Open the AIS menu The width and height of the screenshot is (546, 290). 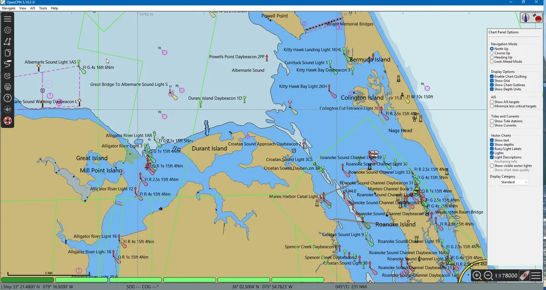(32, 8)
